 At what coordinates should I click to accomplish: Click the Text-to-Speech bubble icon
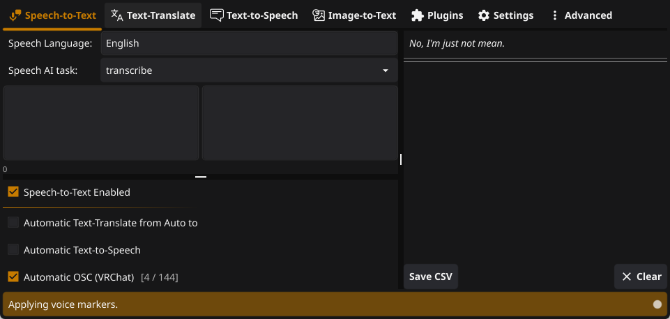coord(217,15)
